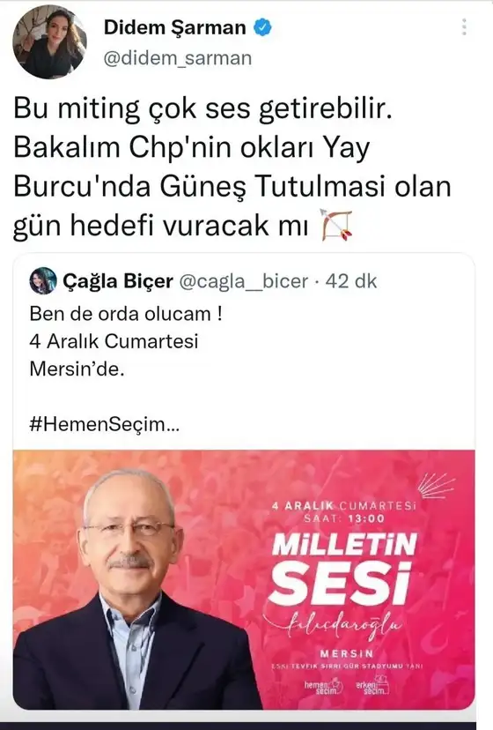Open the #HemenSeçim hashtag
Image resolution: width=493 pixels, height=730 pixels.
pos(104,424)
